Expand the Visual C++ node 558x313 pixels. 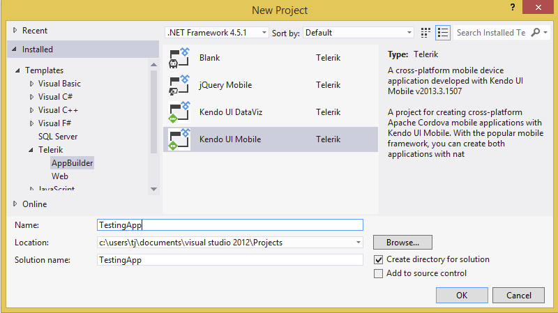click(x=31, y=110)
